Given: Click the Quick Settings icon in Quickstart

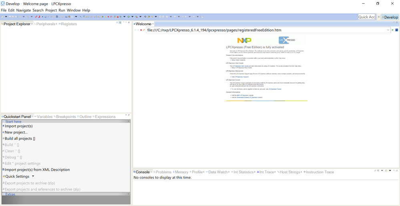Looking at the screenshot, I should pos(4,176).
